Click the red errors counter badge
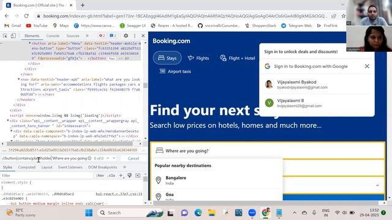The image size is (392, 220). 102,35
